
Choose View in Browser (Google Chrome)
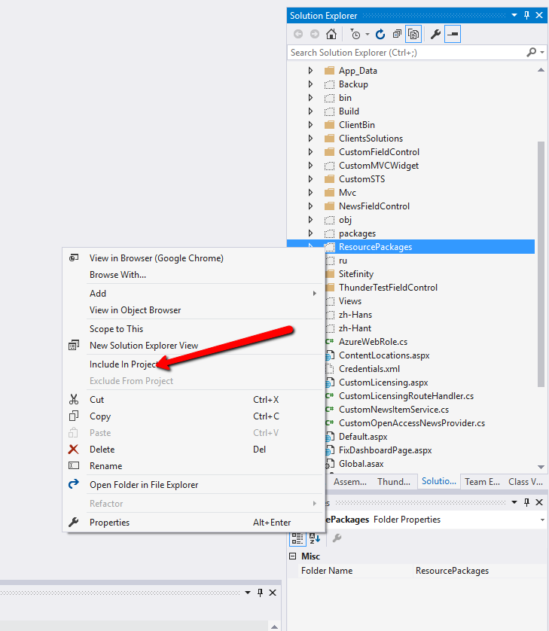click(x=156, y=258)
